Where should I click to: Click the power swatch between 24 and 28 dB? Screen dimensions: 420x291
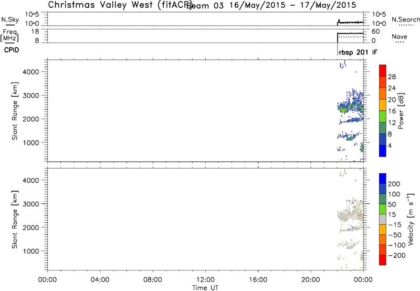[383, 82]
